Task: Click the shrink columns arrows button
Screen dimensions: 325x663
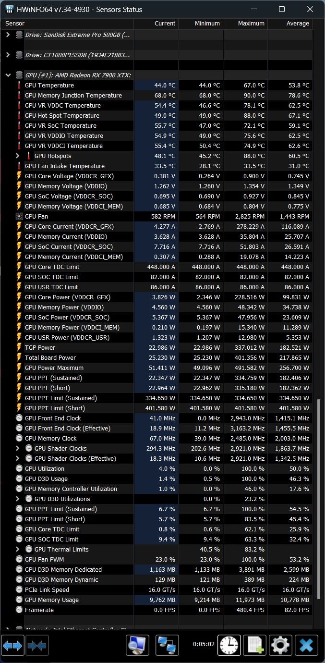Action: (37, 645)
